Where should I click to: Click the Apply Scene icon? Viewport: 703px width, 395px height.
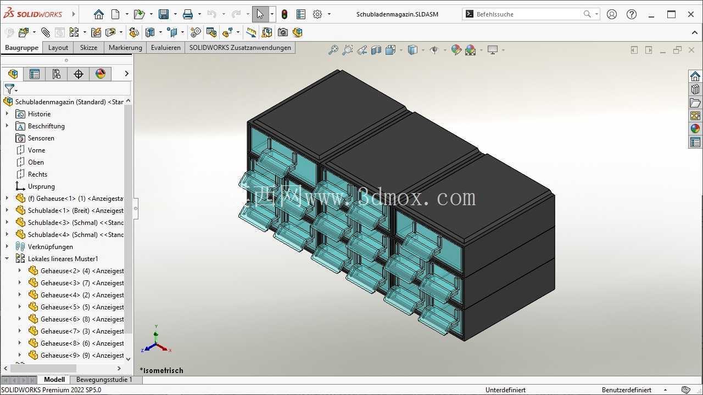[470, 50]
